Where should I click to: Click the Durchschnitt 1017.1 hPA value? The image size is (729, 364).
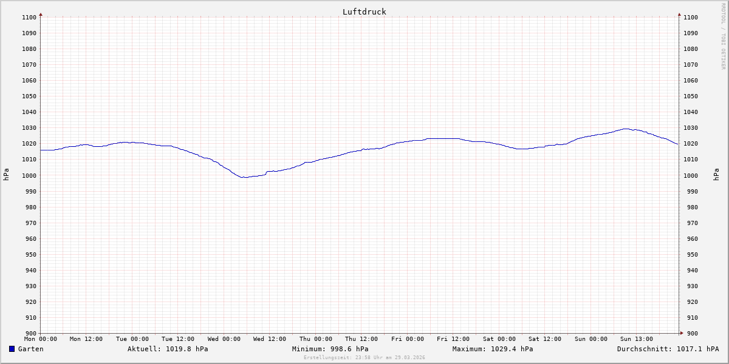tap(668, 349)
